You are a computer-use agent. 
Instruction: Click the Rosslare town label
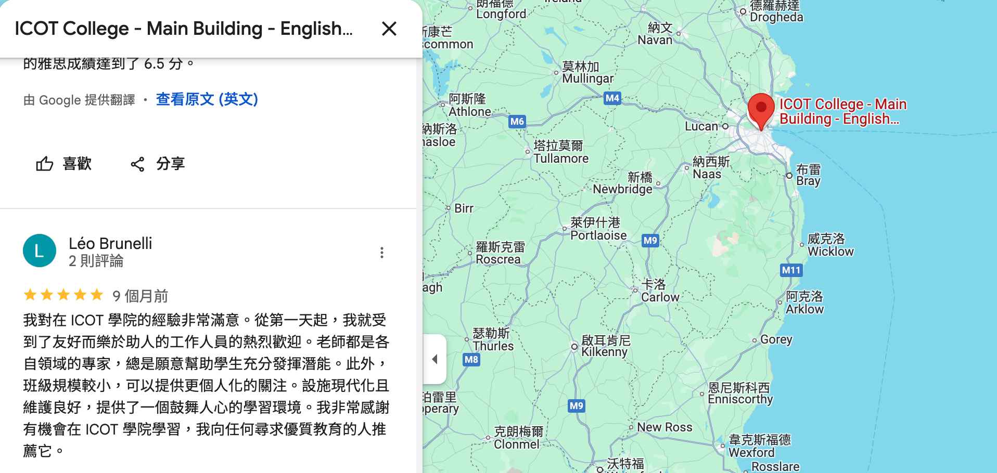(775, 466)
